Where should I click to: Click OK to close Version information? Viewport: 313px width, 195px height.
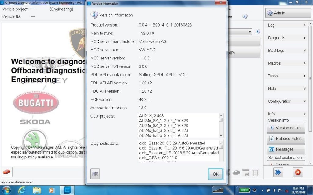pos(215,174)
